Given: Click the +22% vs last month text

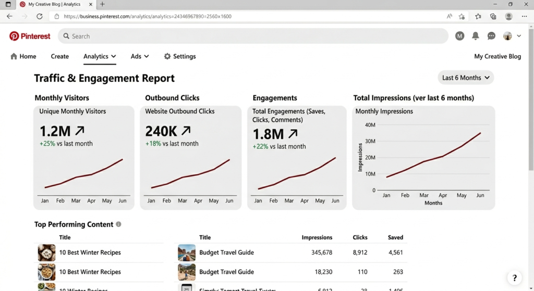Looking at the screenshot, I should point(279,146).
